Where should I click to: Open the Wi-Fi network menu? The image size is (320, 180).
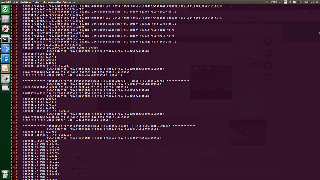(280, 2)
